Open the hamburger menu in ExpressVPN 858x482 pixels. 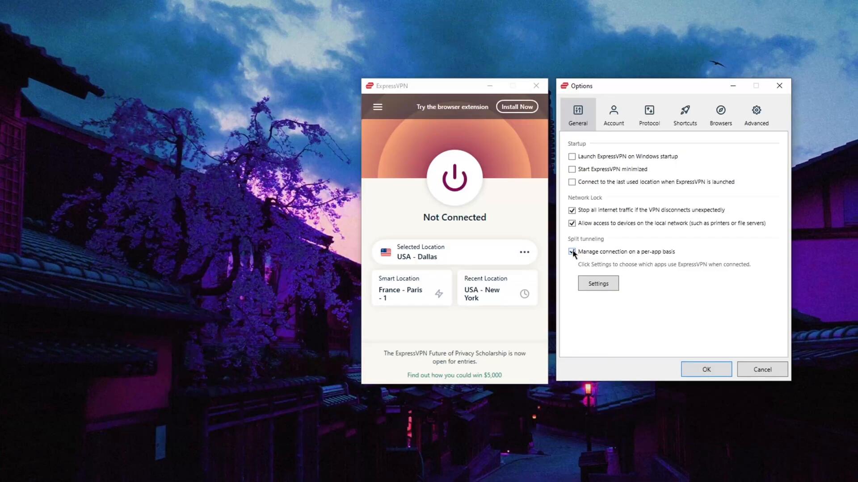[x=378, y=107]
